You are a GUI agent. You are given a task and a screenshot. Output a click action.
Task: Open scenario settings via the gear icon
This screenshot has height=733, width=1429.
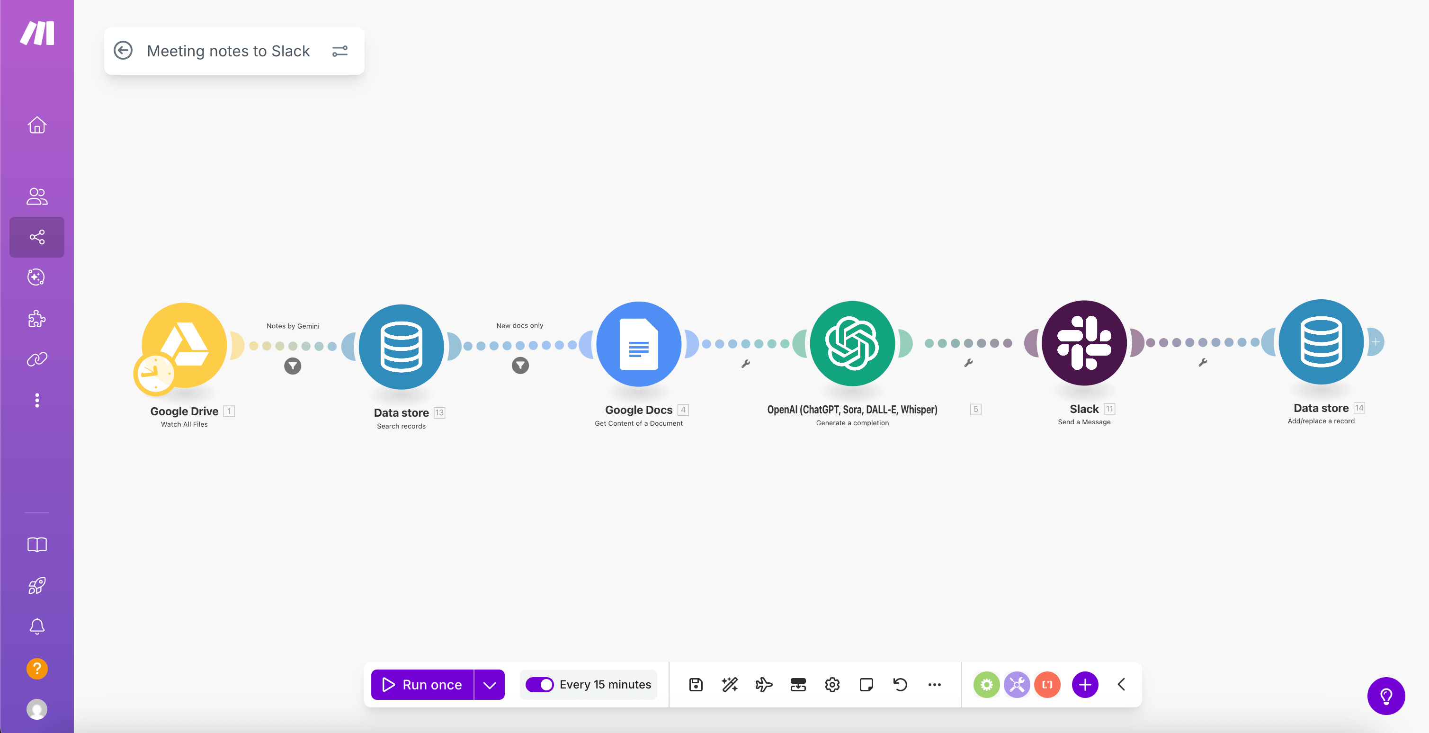point(832,684)
